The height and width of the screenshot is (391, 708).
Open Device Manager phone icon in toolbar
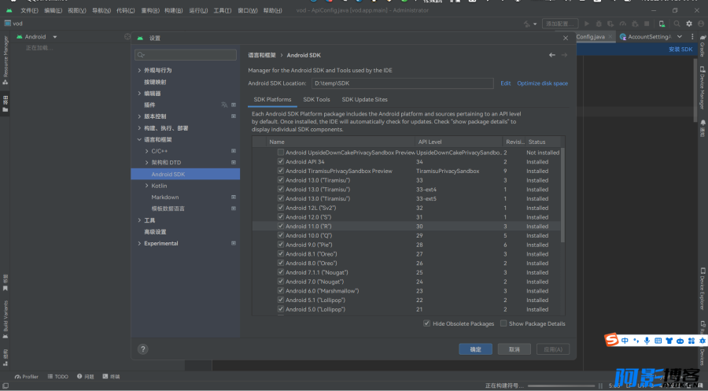662,24
